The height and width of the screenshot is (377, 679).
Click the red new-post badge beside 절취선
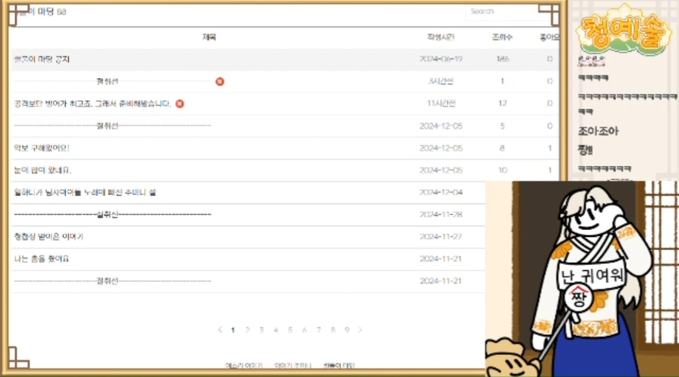(220, 81)
